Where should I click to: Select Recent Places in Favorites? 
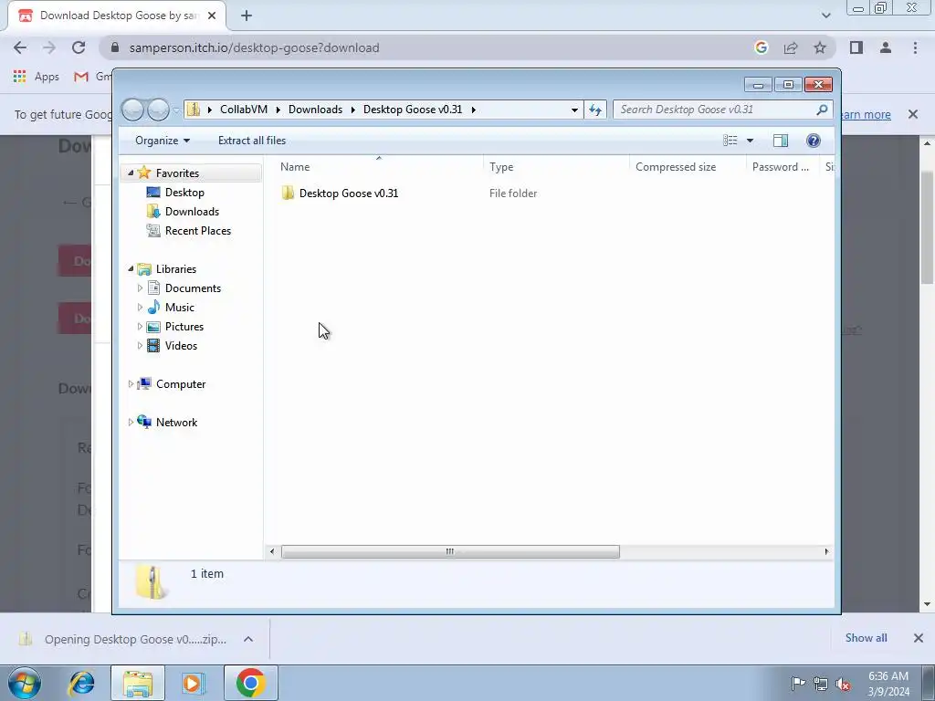197,231
